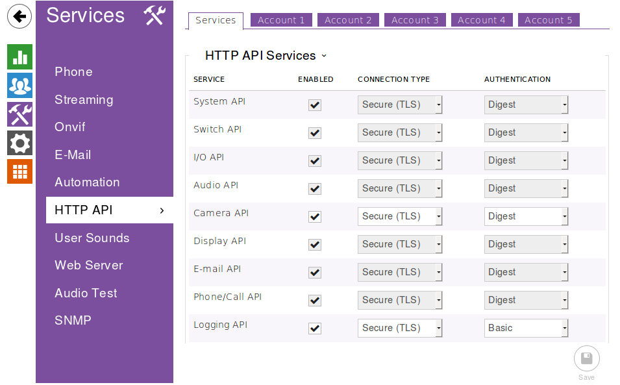This screenshot has height=385, width=620.
Task: Open the orange grid apps icon
Action: (19, 171)
